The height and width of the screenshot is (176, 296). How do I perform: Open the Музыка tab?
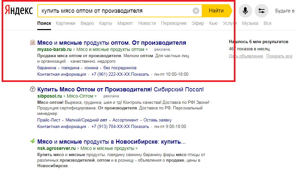click(250, 24)
